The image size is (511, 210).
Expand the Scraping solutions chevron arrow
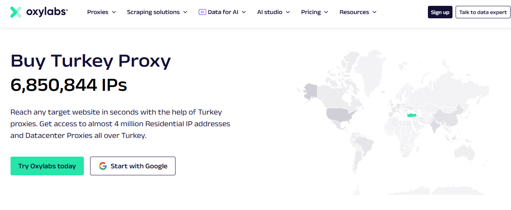pos(185,12)
